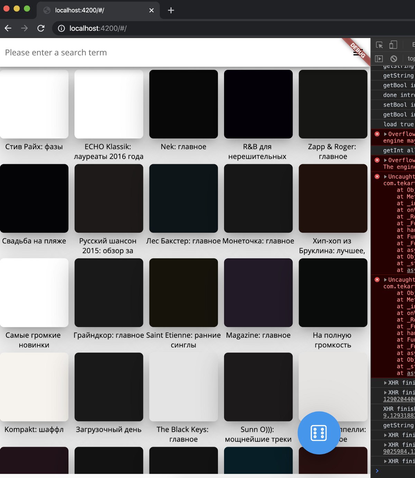Expand the second Uncaught error entry
The image size is (415, 478).
385,280
